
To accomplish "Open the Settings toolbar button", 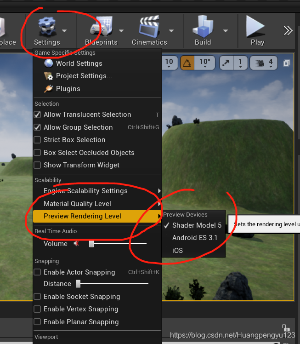I will pyautogui.click(x=47, y=31).
